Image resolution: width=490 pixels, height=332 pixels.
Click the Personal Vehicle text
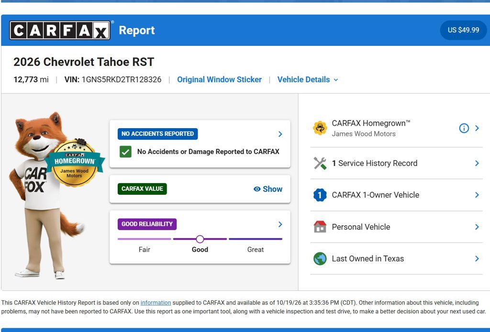(361, 227)
